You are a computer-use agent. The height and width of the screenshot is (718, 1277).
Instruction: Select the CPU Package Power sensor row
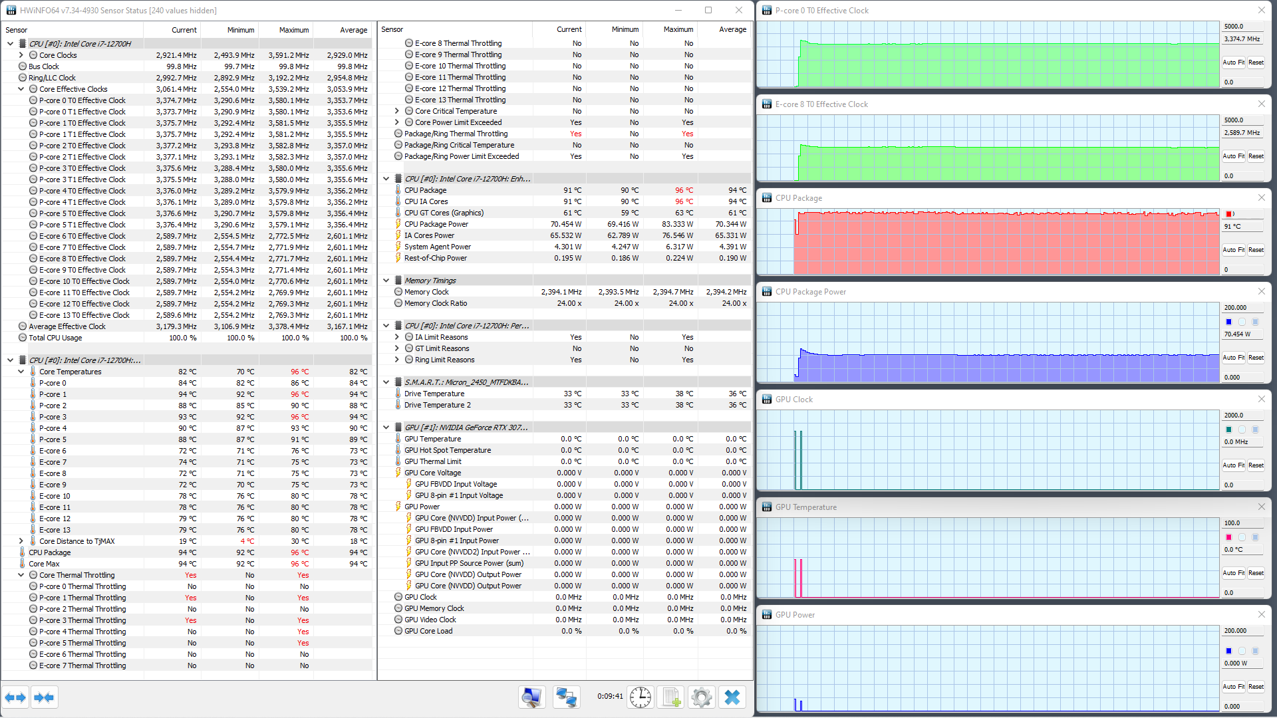(x=436, y=224)
